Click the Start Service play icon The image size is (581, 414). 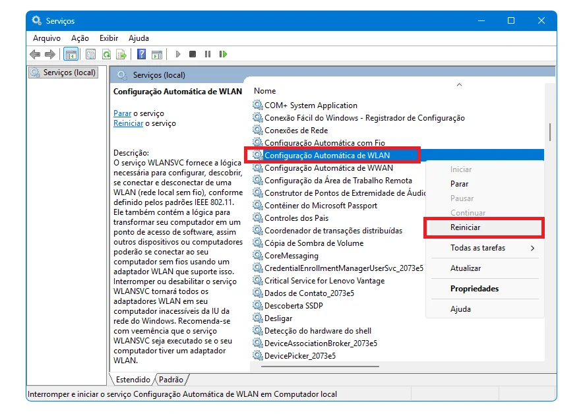click(178, 55)
